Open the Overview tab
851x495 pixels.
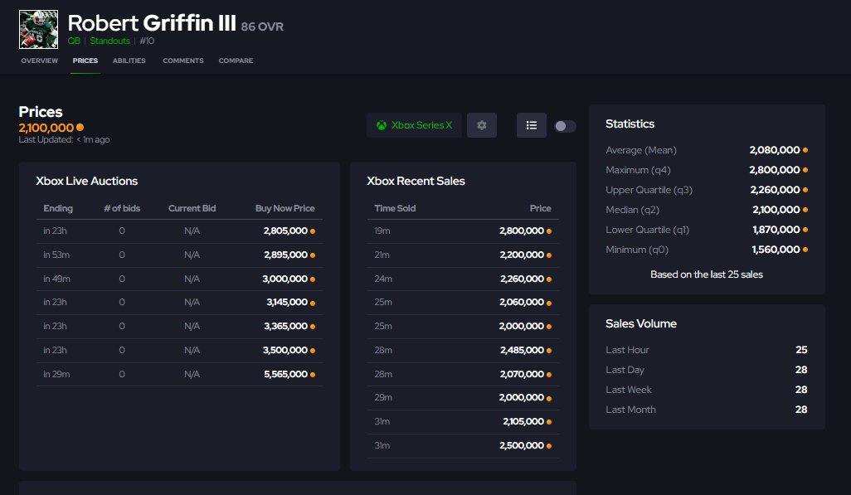[39, 61]
